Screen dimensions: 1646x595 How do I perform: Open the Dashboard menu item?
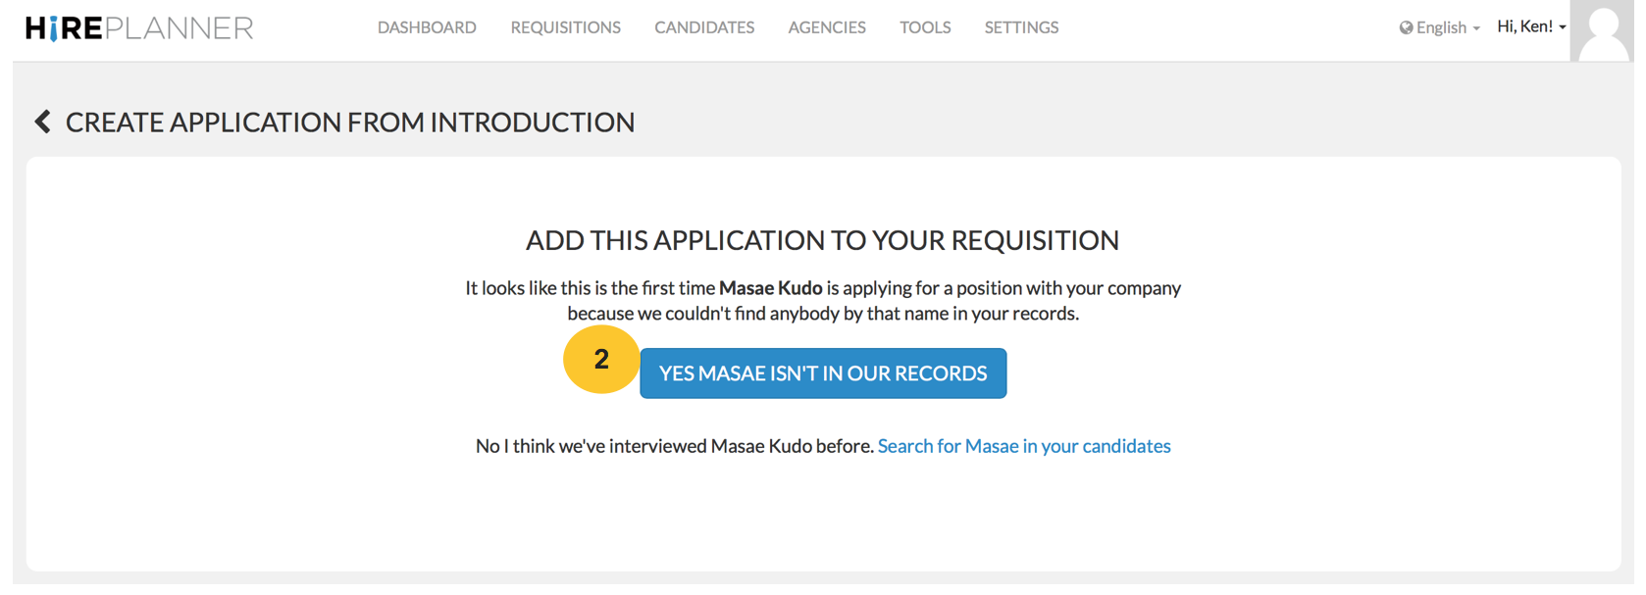pos(427,27)
